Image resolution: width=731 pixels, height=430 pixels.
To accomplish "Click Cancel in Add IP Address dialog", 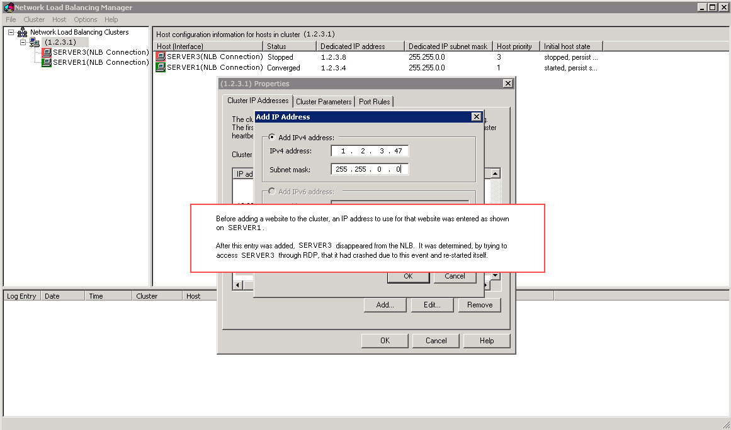I will [x=455, y=277].
